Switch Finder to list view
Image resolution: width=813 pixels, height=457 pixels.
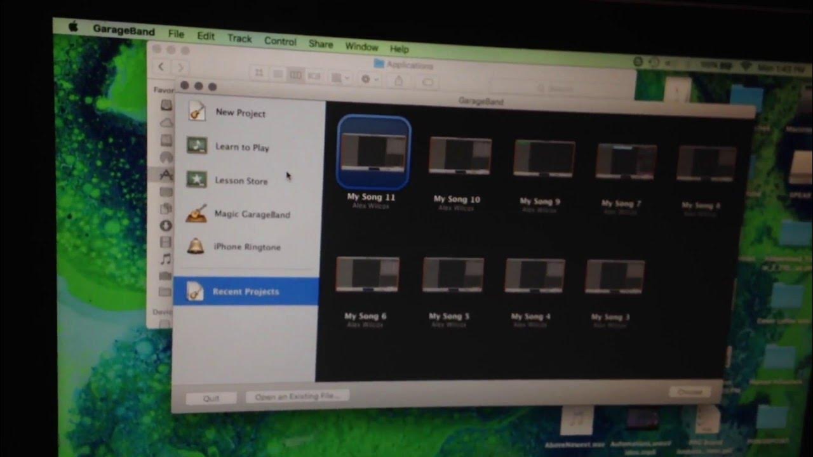278,74
